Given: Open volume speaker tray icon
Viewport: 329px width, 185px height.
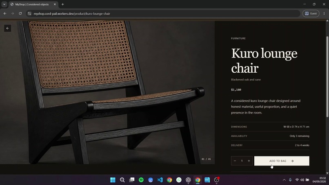Looking at the screenshot, I should point(302,180).
